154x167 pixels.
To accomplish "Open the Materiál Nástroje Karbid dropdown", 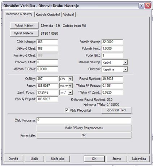I will pos(125,62).
